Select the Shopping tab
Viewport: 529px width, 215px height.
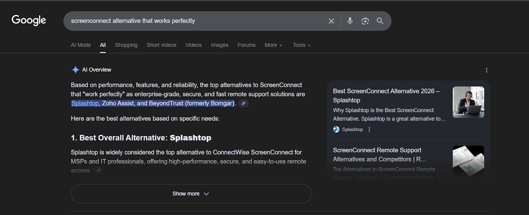coord(126,45)
